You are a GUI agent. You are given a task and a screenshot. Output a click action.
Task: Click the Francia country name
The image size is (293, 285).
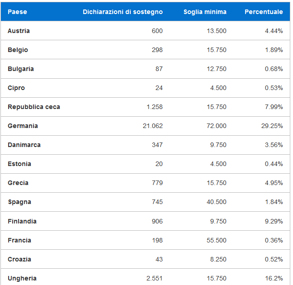(x=19, y=240)
